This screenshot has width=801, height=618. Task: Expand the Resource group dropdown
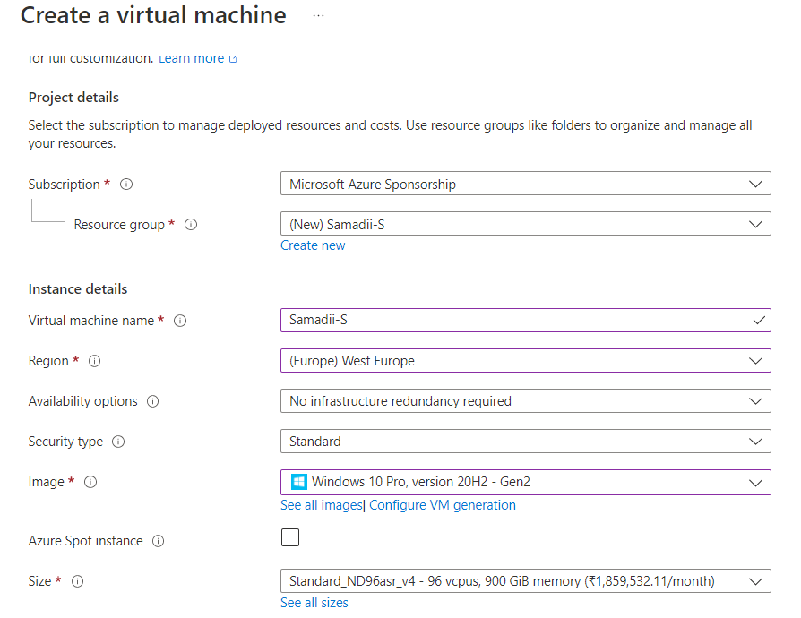pos(525,224)
